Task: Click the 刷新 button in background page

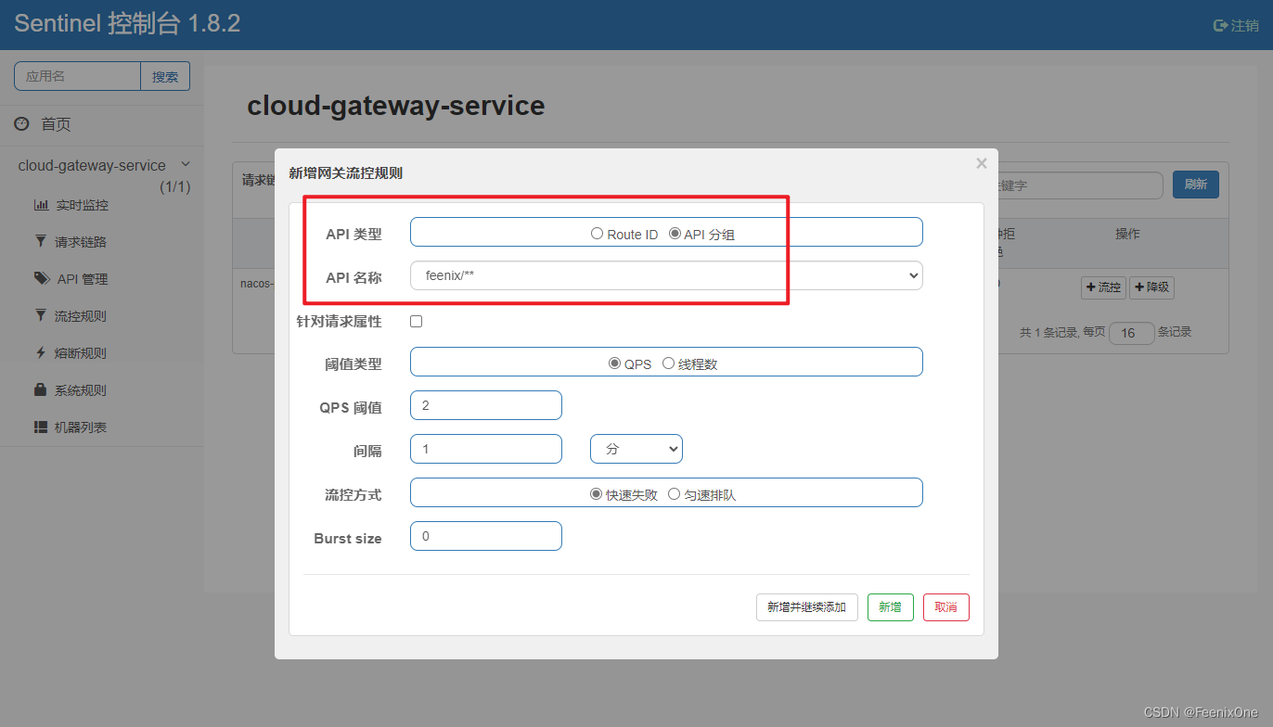Action: pyautogui.click(x=1196, y=185)
